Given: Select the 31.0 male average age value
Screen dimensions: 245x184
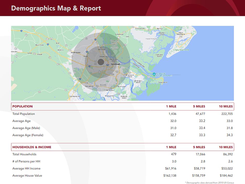Looking at the screenshot, I should pyautogui.click(x=173, y=128).
